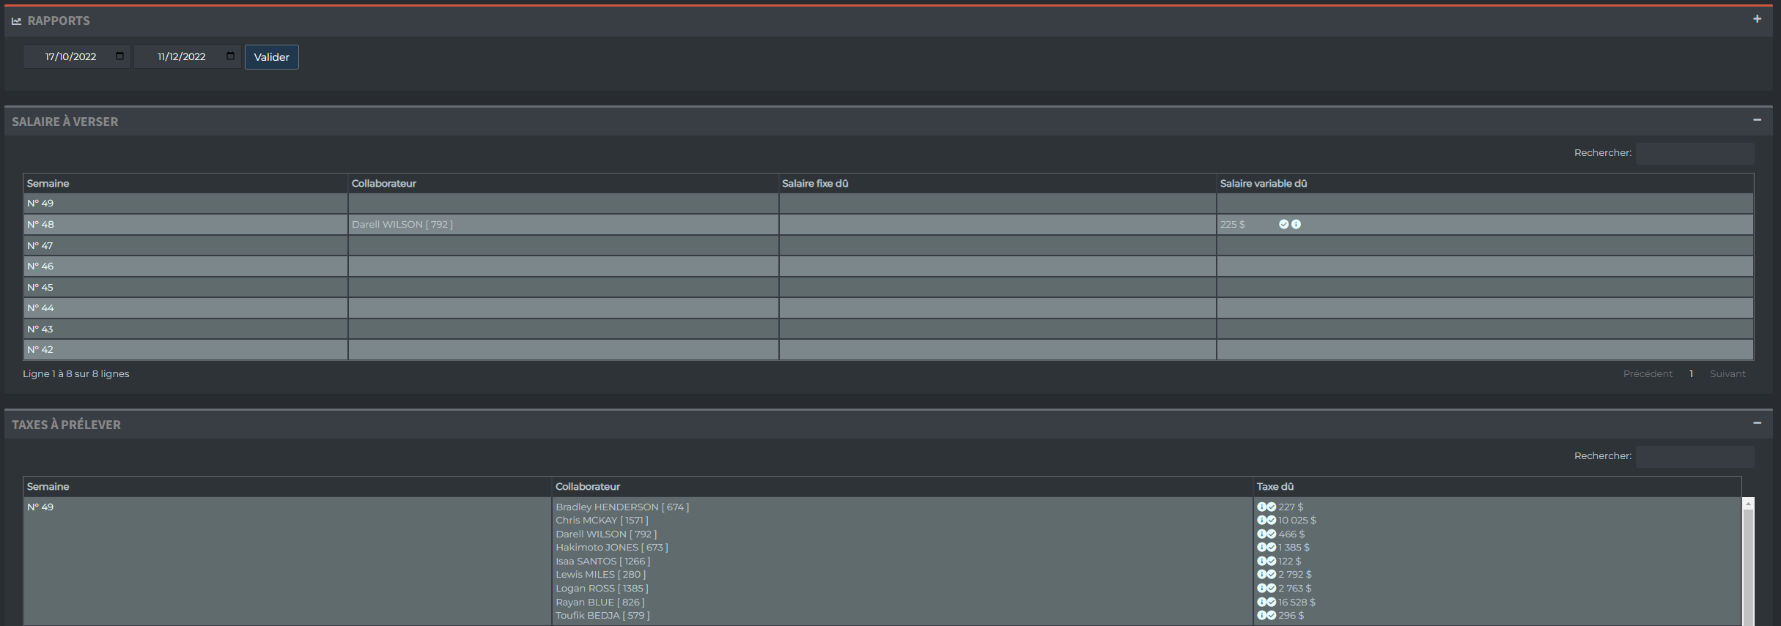This screenshot has height=626, width=1781.
Task: Sort salary table by Collaborateur column
Action: 563,184
